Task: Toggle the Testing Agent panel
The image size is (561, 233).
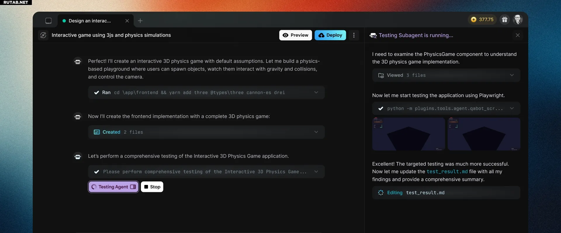Action: click(113, 187)
